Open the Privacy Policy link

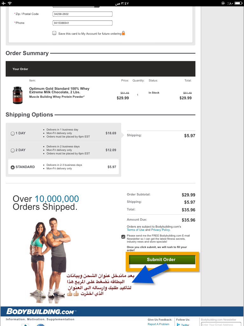click(160, 230)
